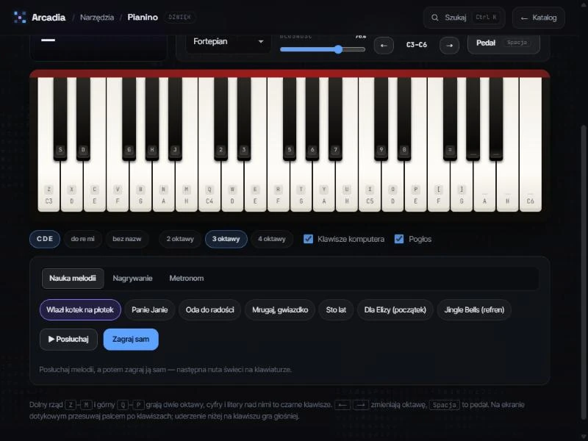
Task: Go back using the Katalog button
Action: (539, 18)
